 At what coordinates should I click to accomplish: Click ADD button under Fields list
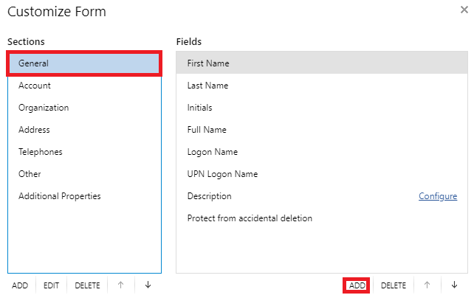[x=357, y=285]
